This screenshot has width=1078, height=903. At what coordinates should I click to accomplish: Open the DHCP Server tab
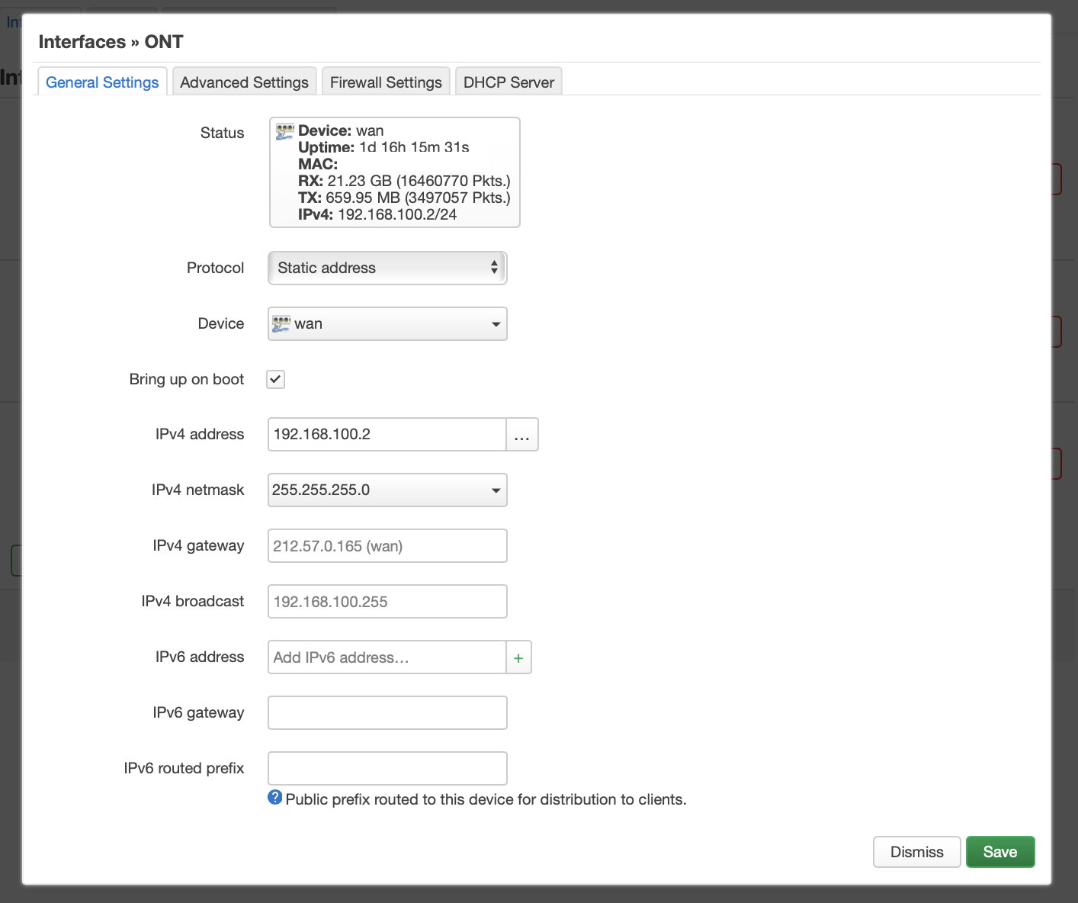[509, 82]
